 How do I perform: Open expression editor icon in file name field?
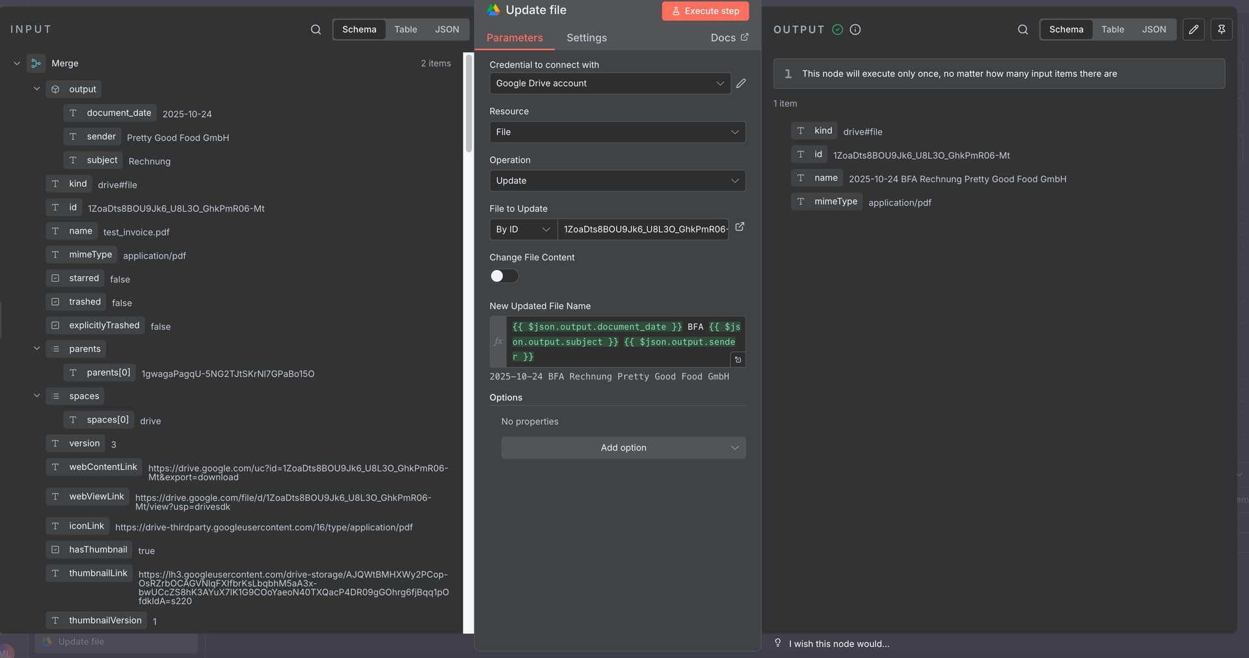pyautogui.click(x=738, y=359)
